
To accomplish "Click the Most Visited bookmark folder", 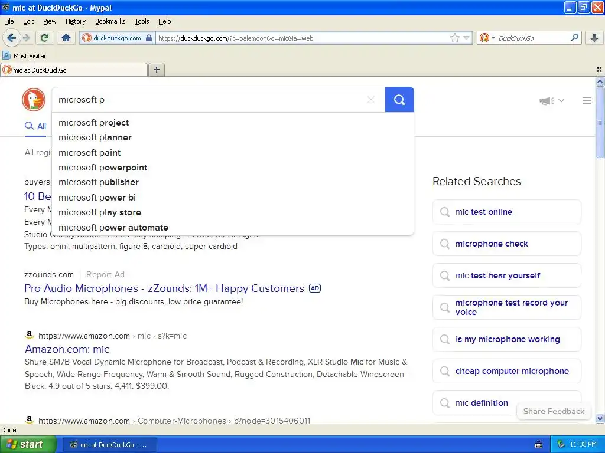I will 25,56.
